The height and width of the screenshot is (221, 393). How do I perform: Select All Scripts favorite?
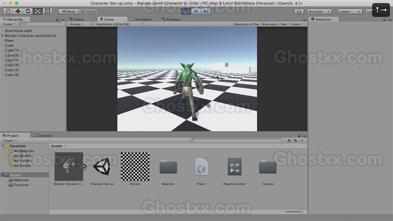tap(22, 165)
